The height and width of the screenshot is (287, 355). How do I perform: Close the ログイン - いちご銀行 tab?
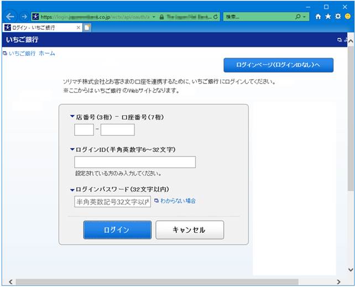[79, 28]
